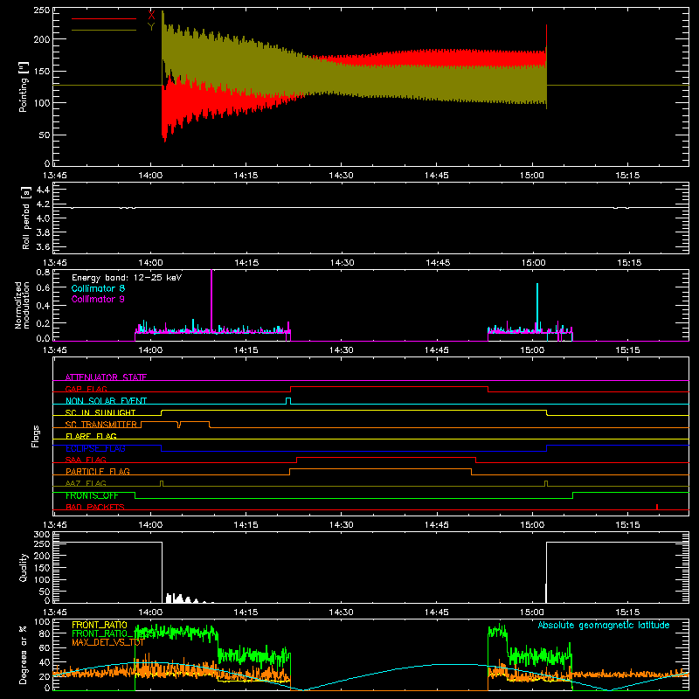
Task: Click '14:45' under the modulation plot
Action: (436, 350)
